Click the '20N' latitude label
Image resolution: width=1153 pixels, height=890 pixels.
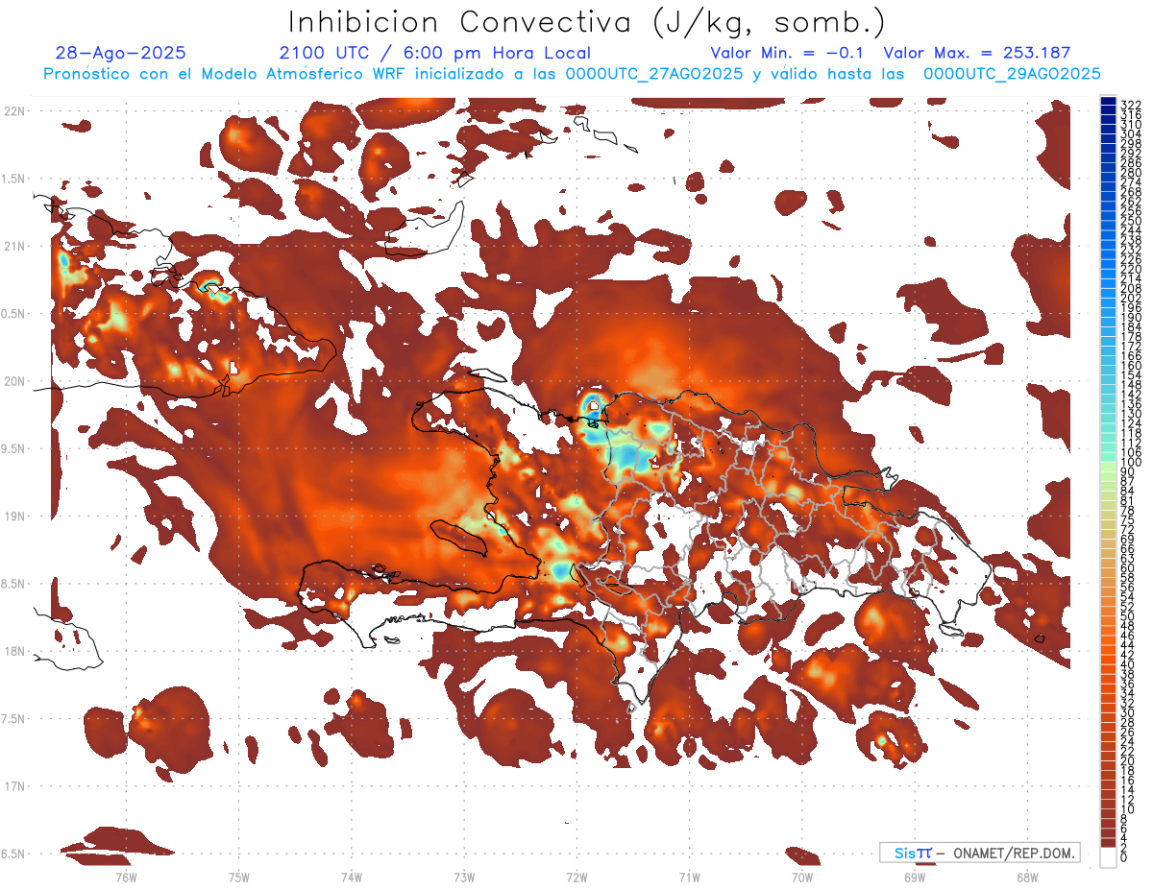13,381
